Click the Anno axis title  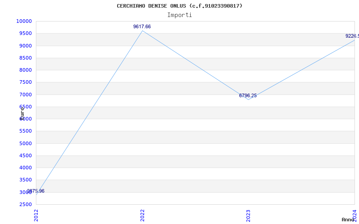point(348,220)
